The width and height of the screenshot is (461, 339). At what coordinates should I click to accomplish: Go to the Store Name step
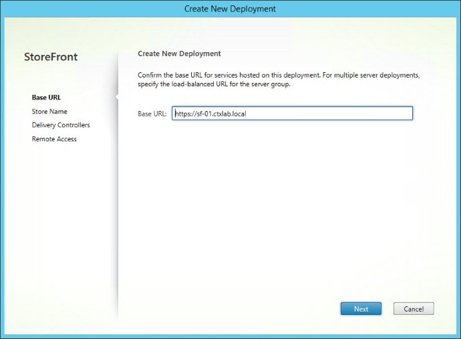49,112
